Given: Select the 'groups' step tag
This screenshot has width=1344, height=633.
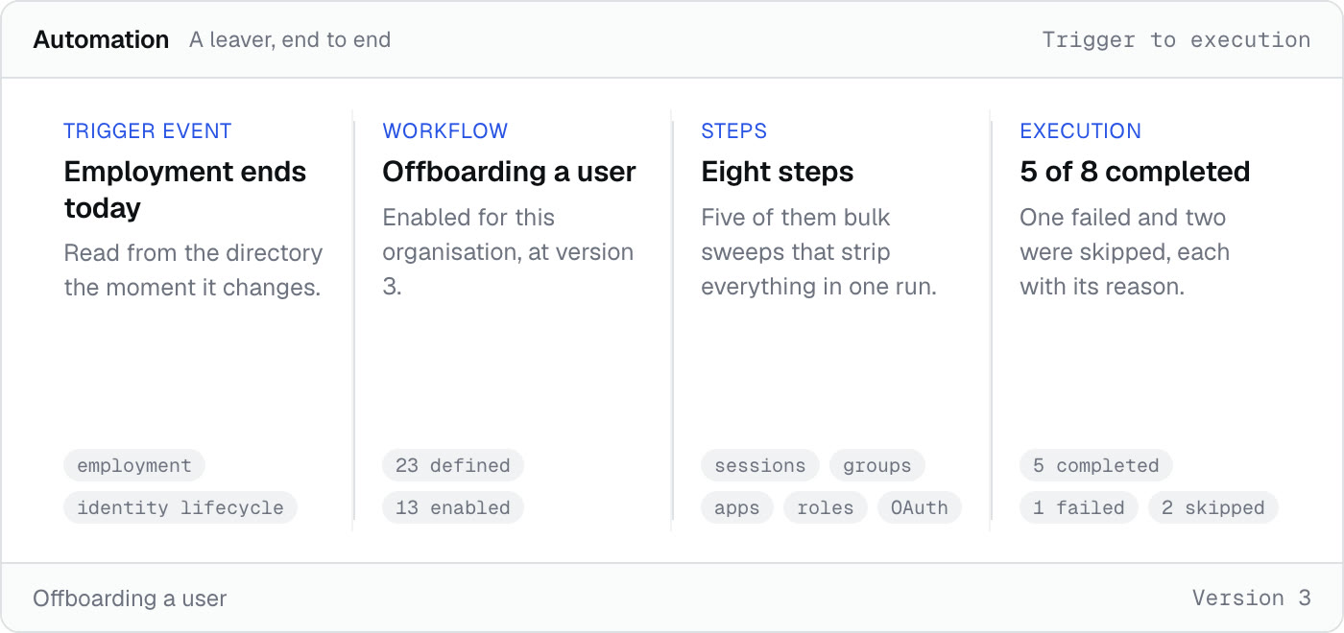Looking at the screenshot, I should click(x=877, y=465).
